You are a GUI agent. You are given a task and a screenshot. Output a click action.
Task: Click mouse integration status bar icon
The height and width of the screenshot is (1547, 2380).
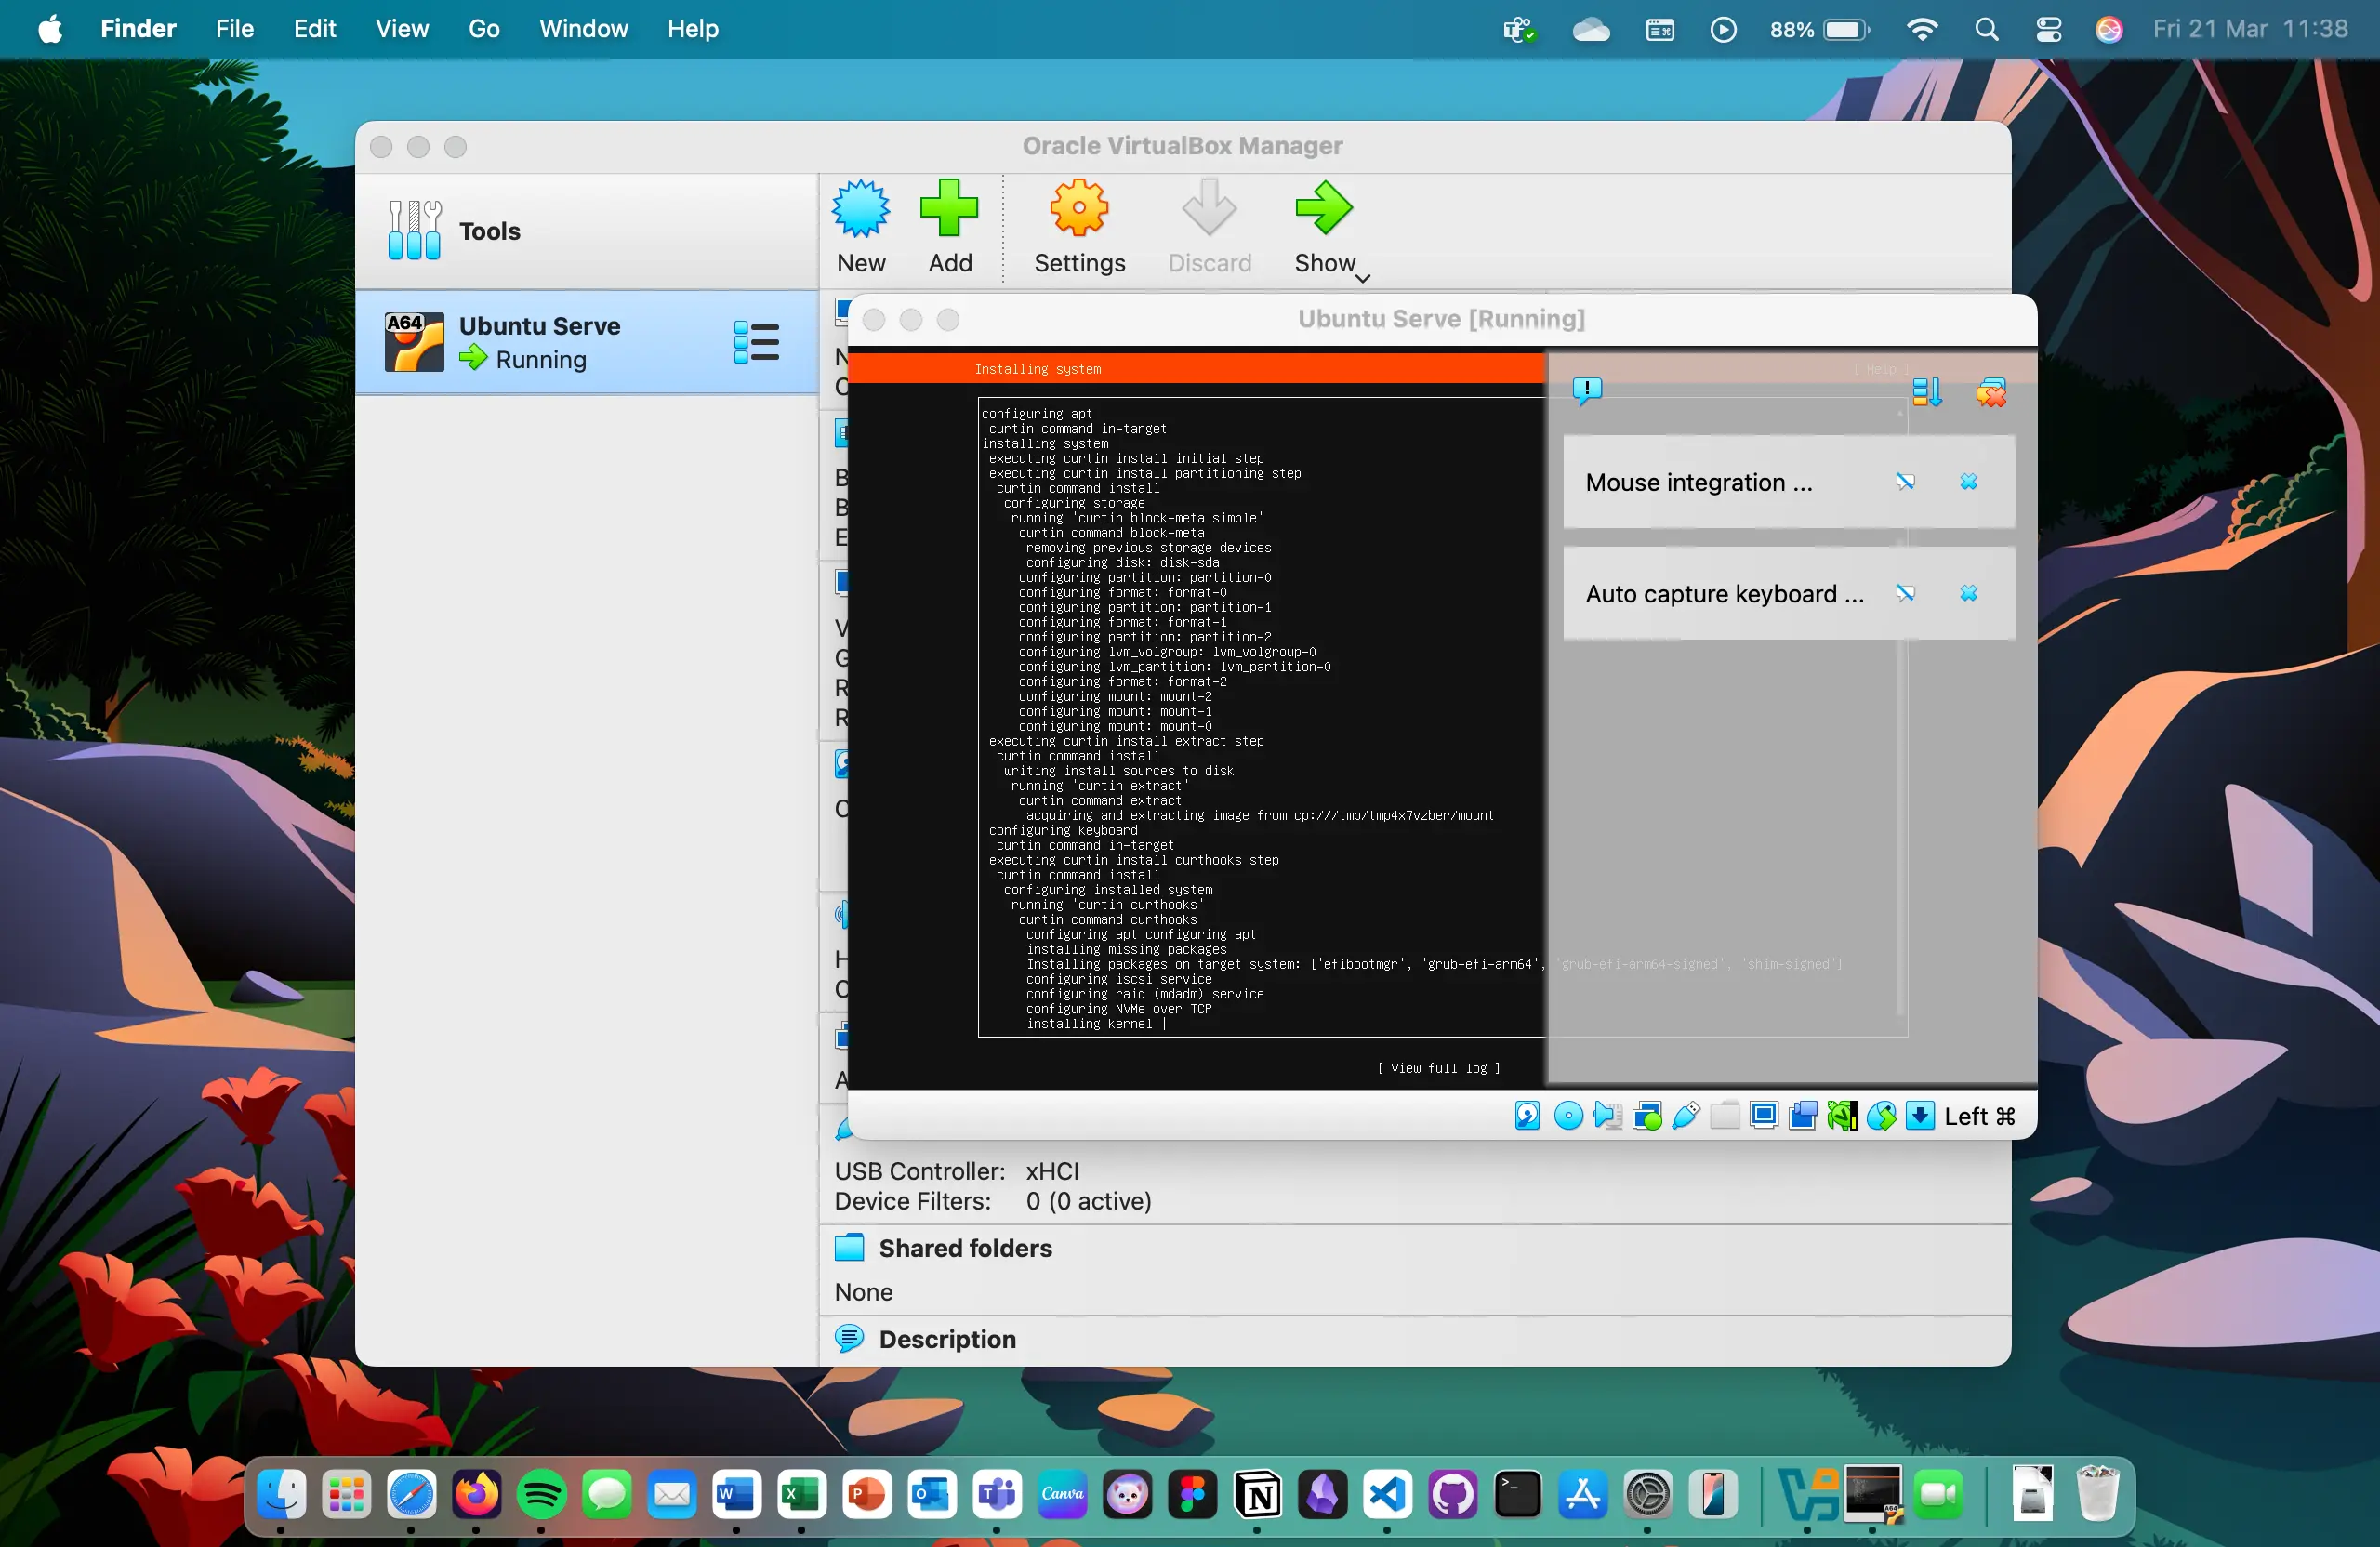click(x=1881, y=1116)
